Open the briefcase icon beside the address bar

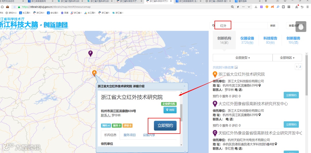pyautogui.click(x=7, y=7)
